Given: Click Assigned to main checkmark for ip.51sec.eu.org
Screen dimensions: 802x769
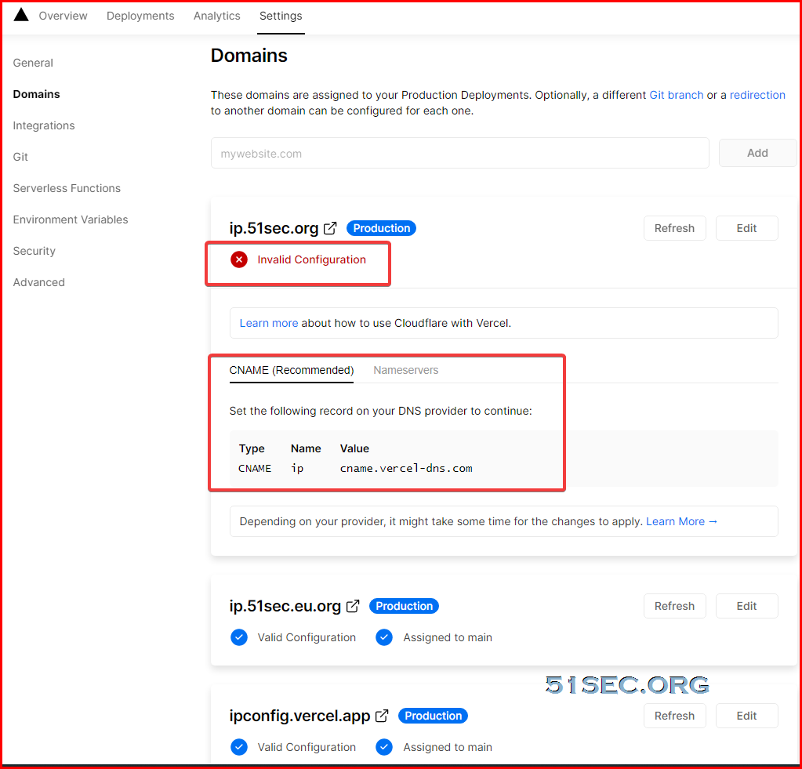Looking at the screenshot, I should (384, 637).
